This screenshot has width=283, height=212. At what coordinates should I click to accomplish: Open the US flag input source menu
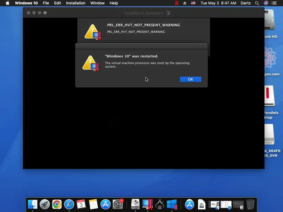pyautogui.click(x=193, y=3)
